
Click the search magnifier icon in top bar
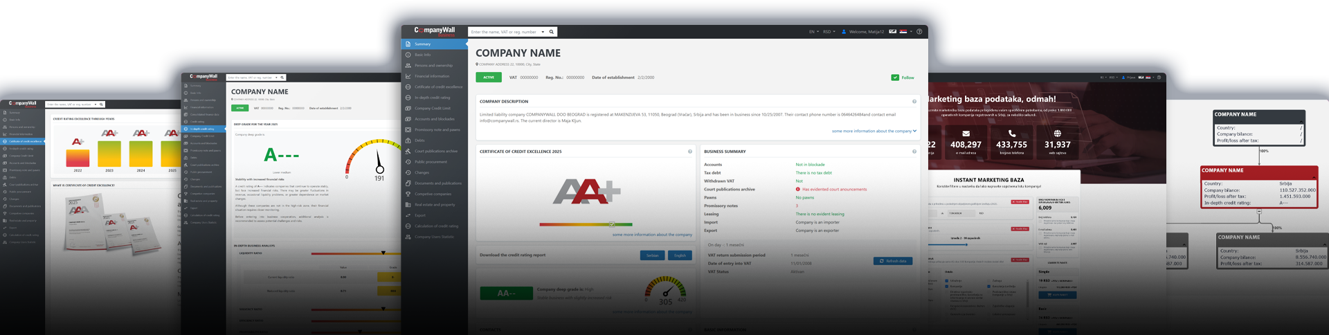[x=552, y=32]
